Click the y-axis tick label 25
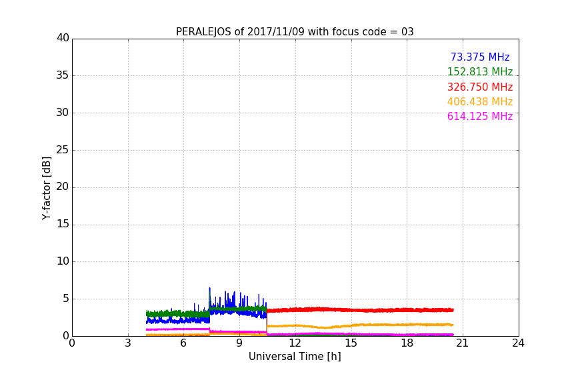The image size is (576, 384). [x=63, y=149]
